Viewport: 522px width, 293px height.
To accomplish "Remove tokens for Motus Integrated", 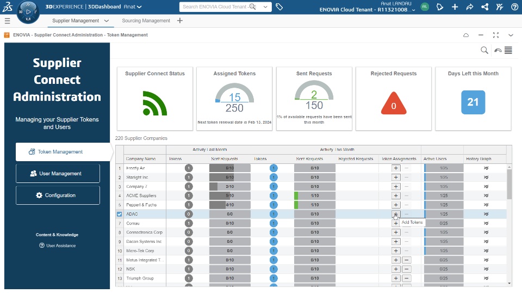I will (x=407, y=260).
